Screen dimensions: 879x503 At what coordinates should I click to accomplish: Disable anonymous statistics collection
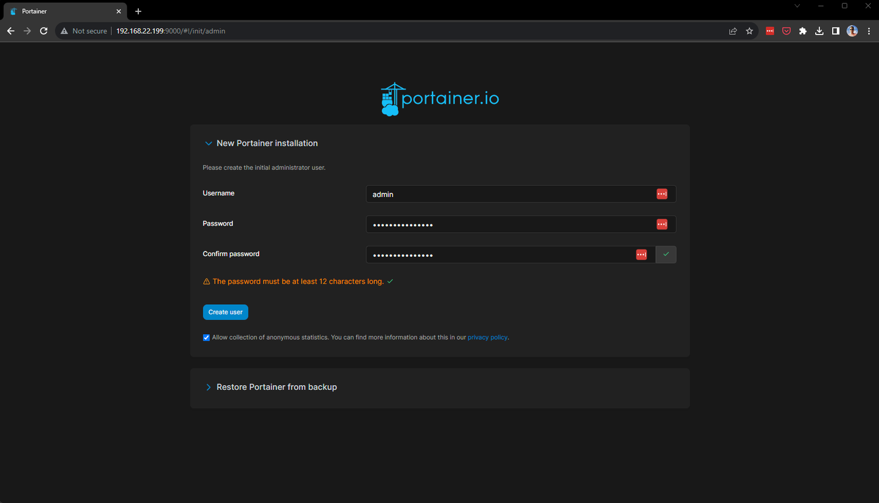click(x=206, y=337)
